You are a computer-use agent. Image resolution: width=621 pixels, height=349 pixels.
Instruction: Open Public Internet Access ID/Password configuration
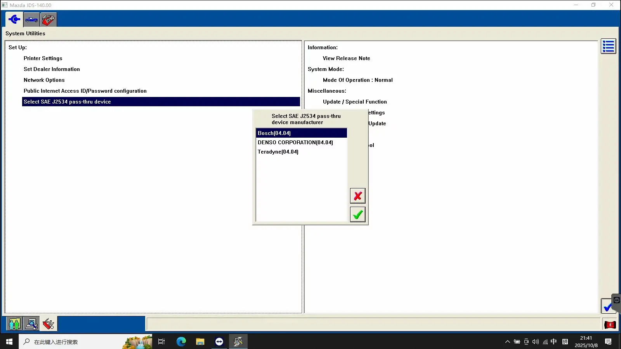[85, 91]
